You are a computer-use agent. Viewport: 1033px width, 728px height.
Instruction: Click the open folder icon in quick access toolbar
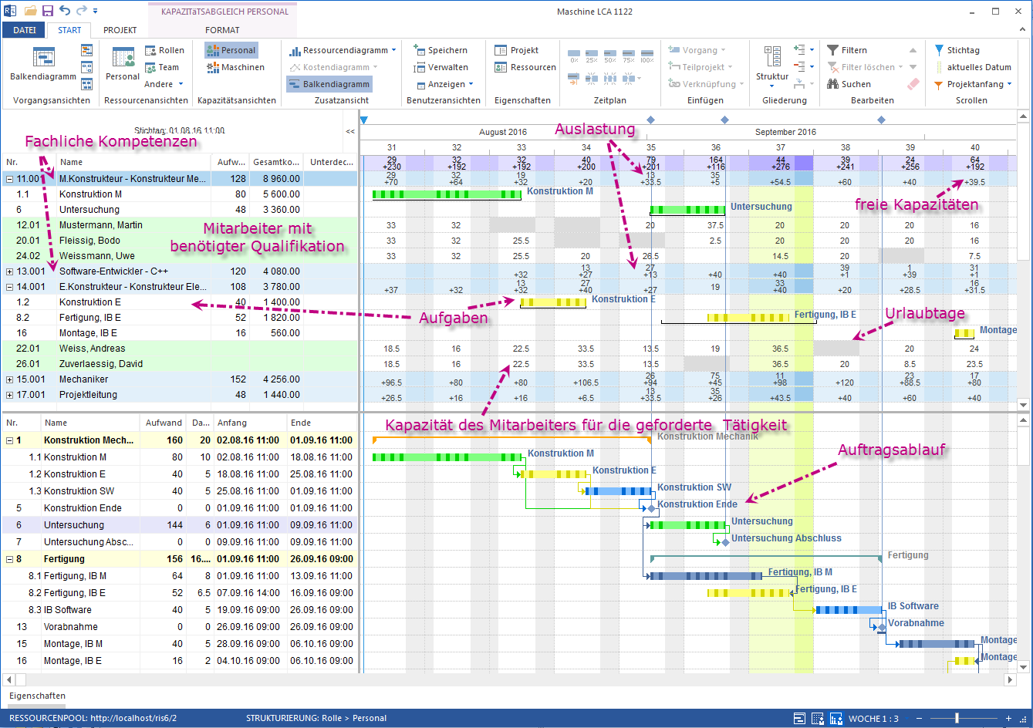pos(30,11)
